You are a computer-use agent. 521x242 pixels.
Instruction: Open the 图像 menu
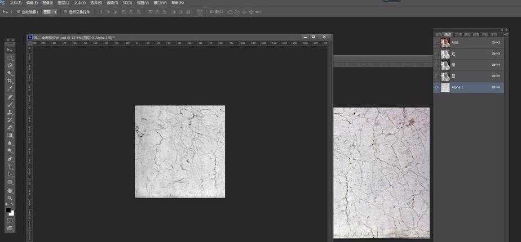(47, 3)
